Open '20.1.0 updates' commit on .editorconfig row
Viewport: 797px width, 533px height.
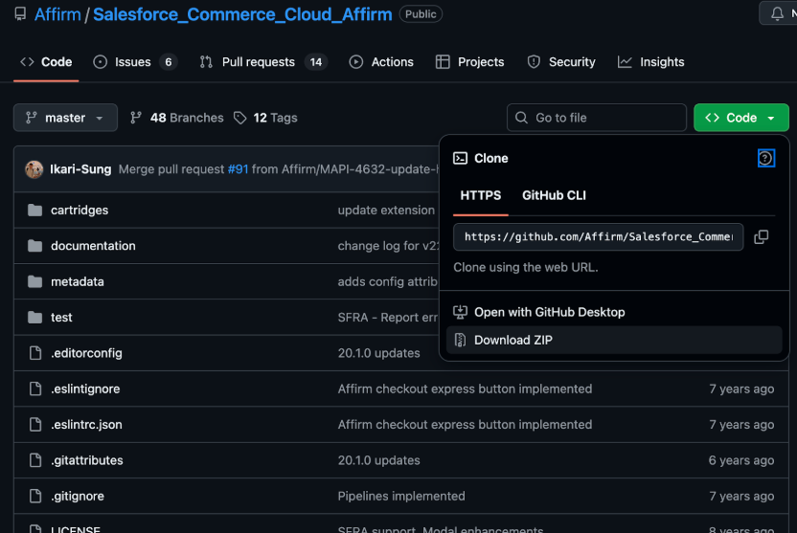click(379, 353)
